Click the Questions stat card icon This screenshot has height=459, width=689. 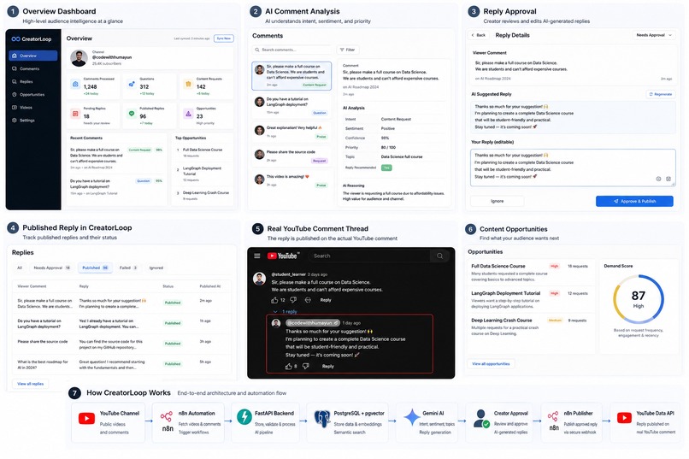pos(132,84)
